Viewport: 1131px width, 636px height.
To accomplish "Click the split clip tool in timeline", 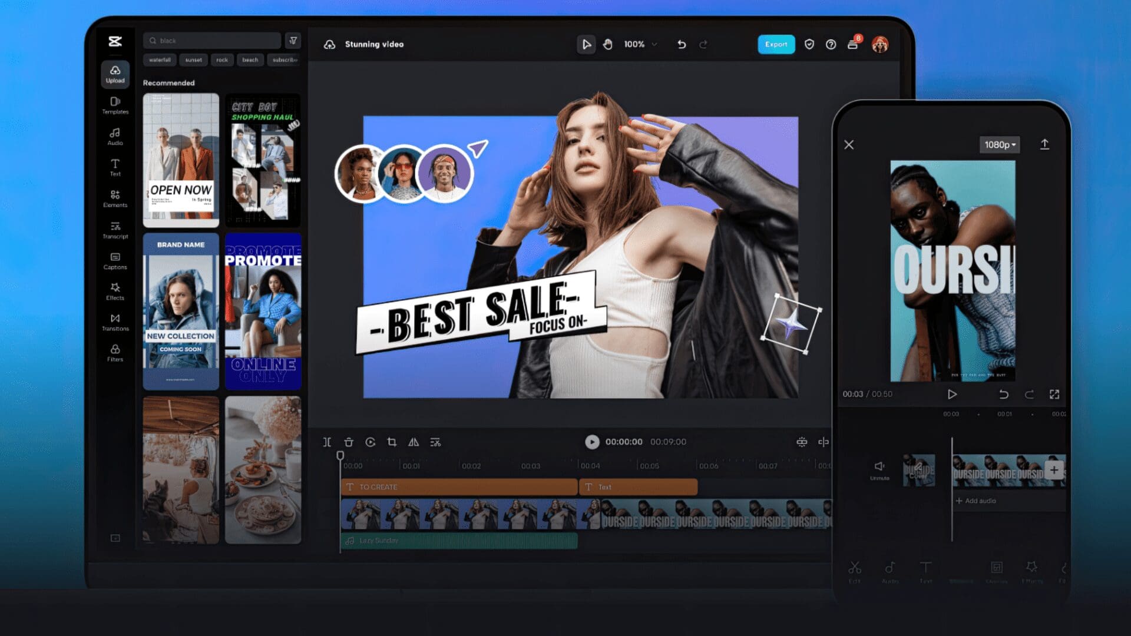I will (x=327, y=442).
